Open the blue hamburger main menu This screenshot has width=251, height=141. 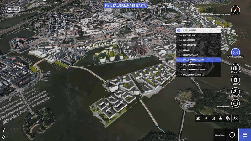pos(245,135)
